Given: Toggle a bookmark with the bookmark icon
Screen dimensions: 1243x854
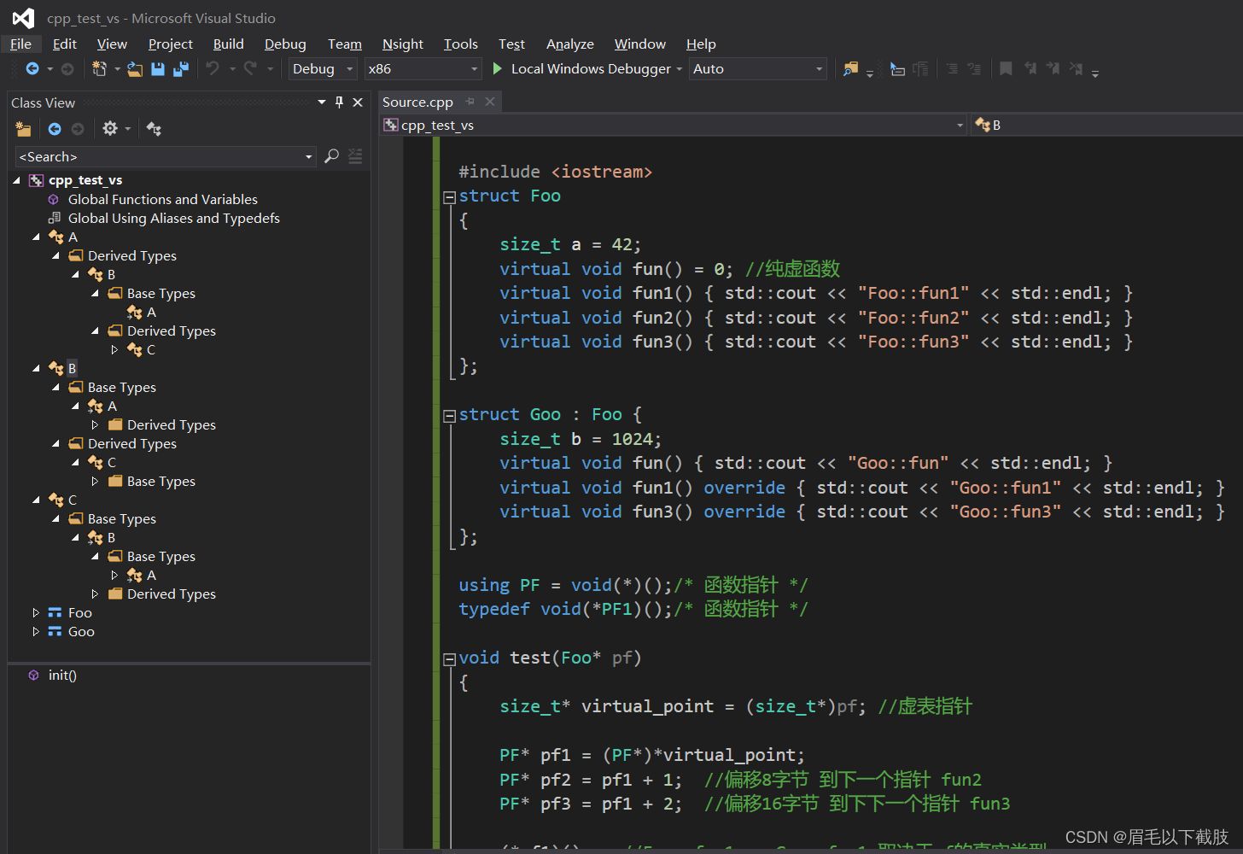Looking at the screenshot, I should point(1007,68).
